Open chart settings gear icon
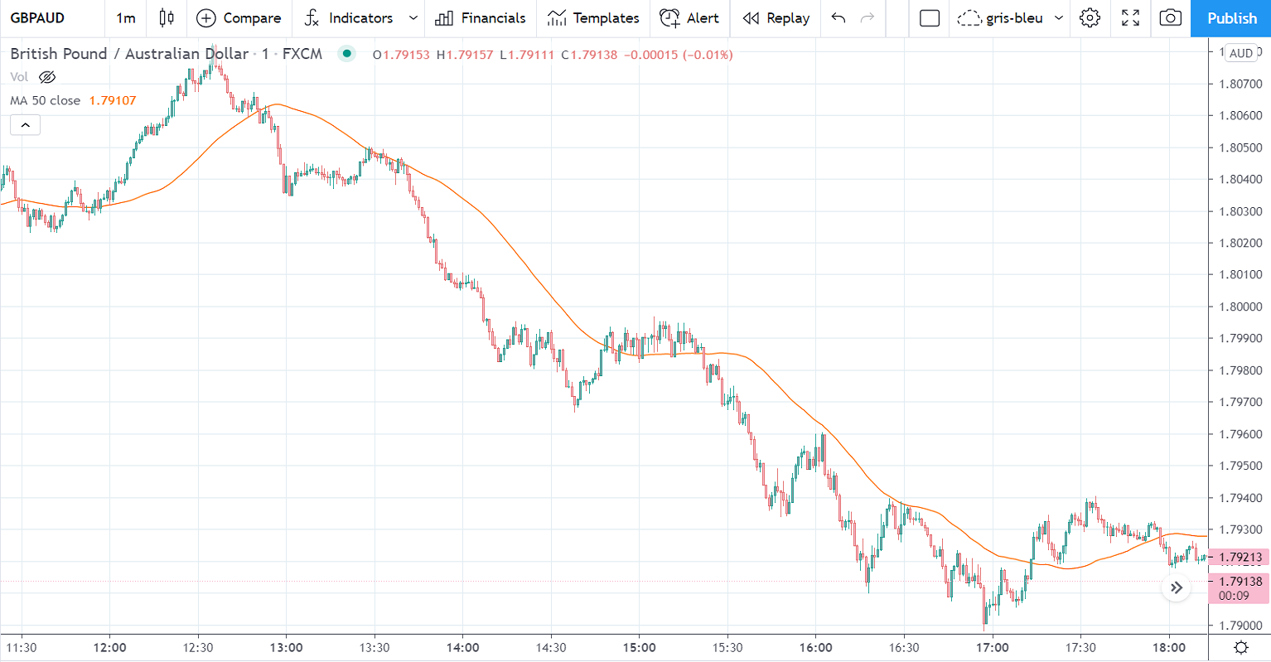 (1090, 17)
